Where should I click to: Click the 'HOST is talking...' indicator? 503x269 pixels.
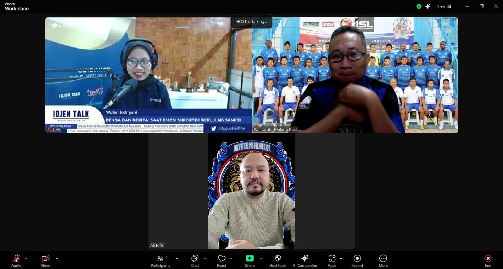click(252, 21)
